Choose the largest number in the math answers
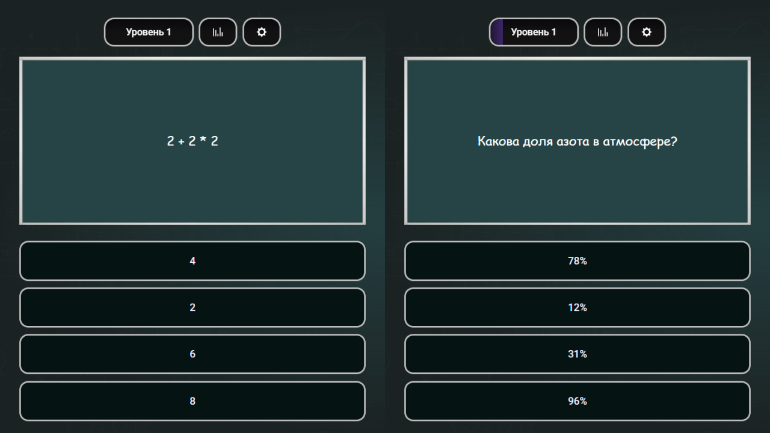This screenshot has height=433, width=770. point(192,401)
